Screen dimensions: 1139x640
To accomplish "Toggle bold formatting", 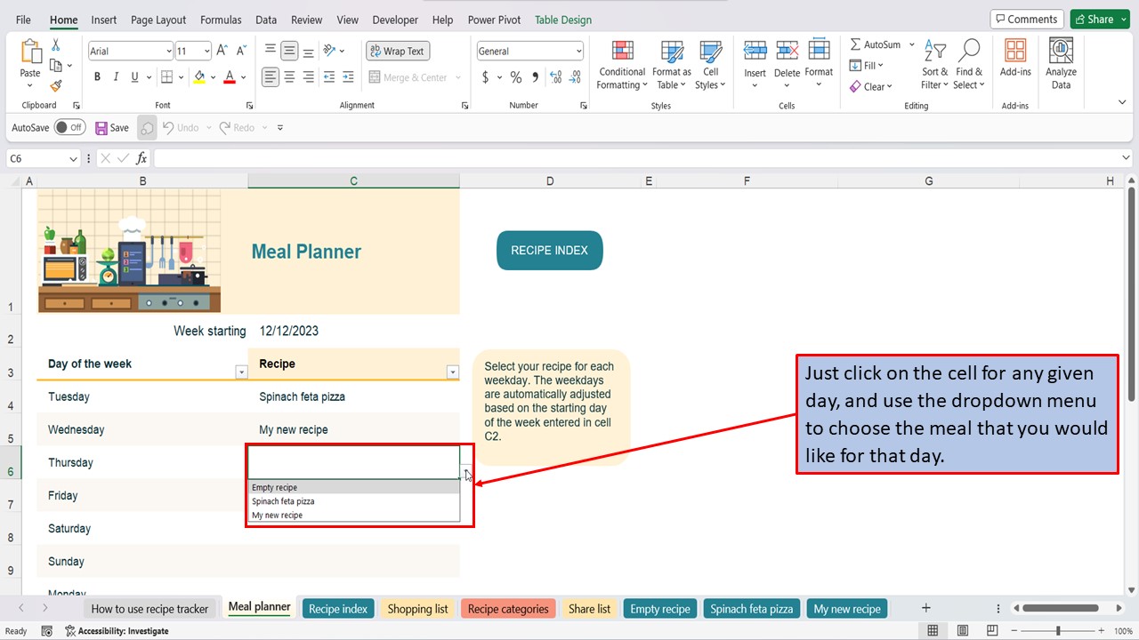I will pyautogui.click(x=97, y=76).
